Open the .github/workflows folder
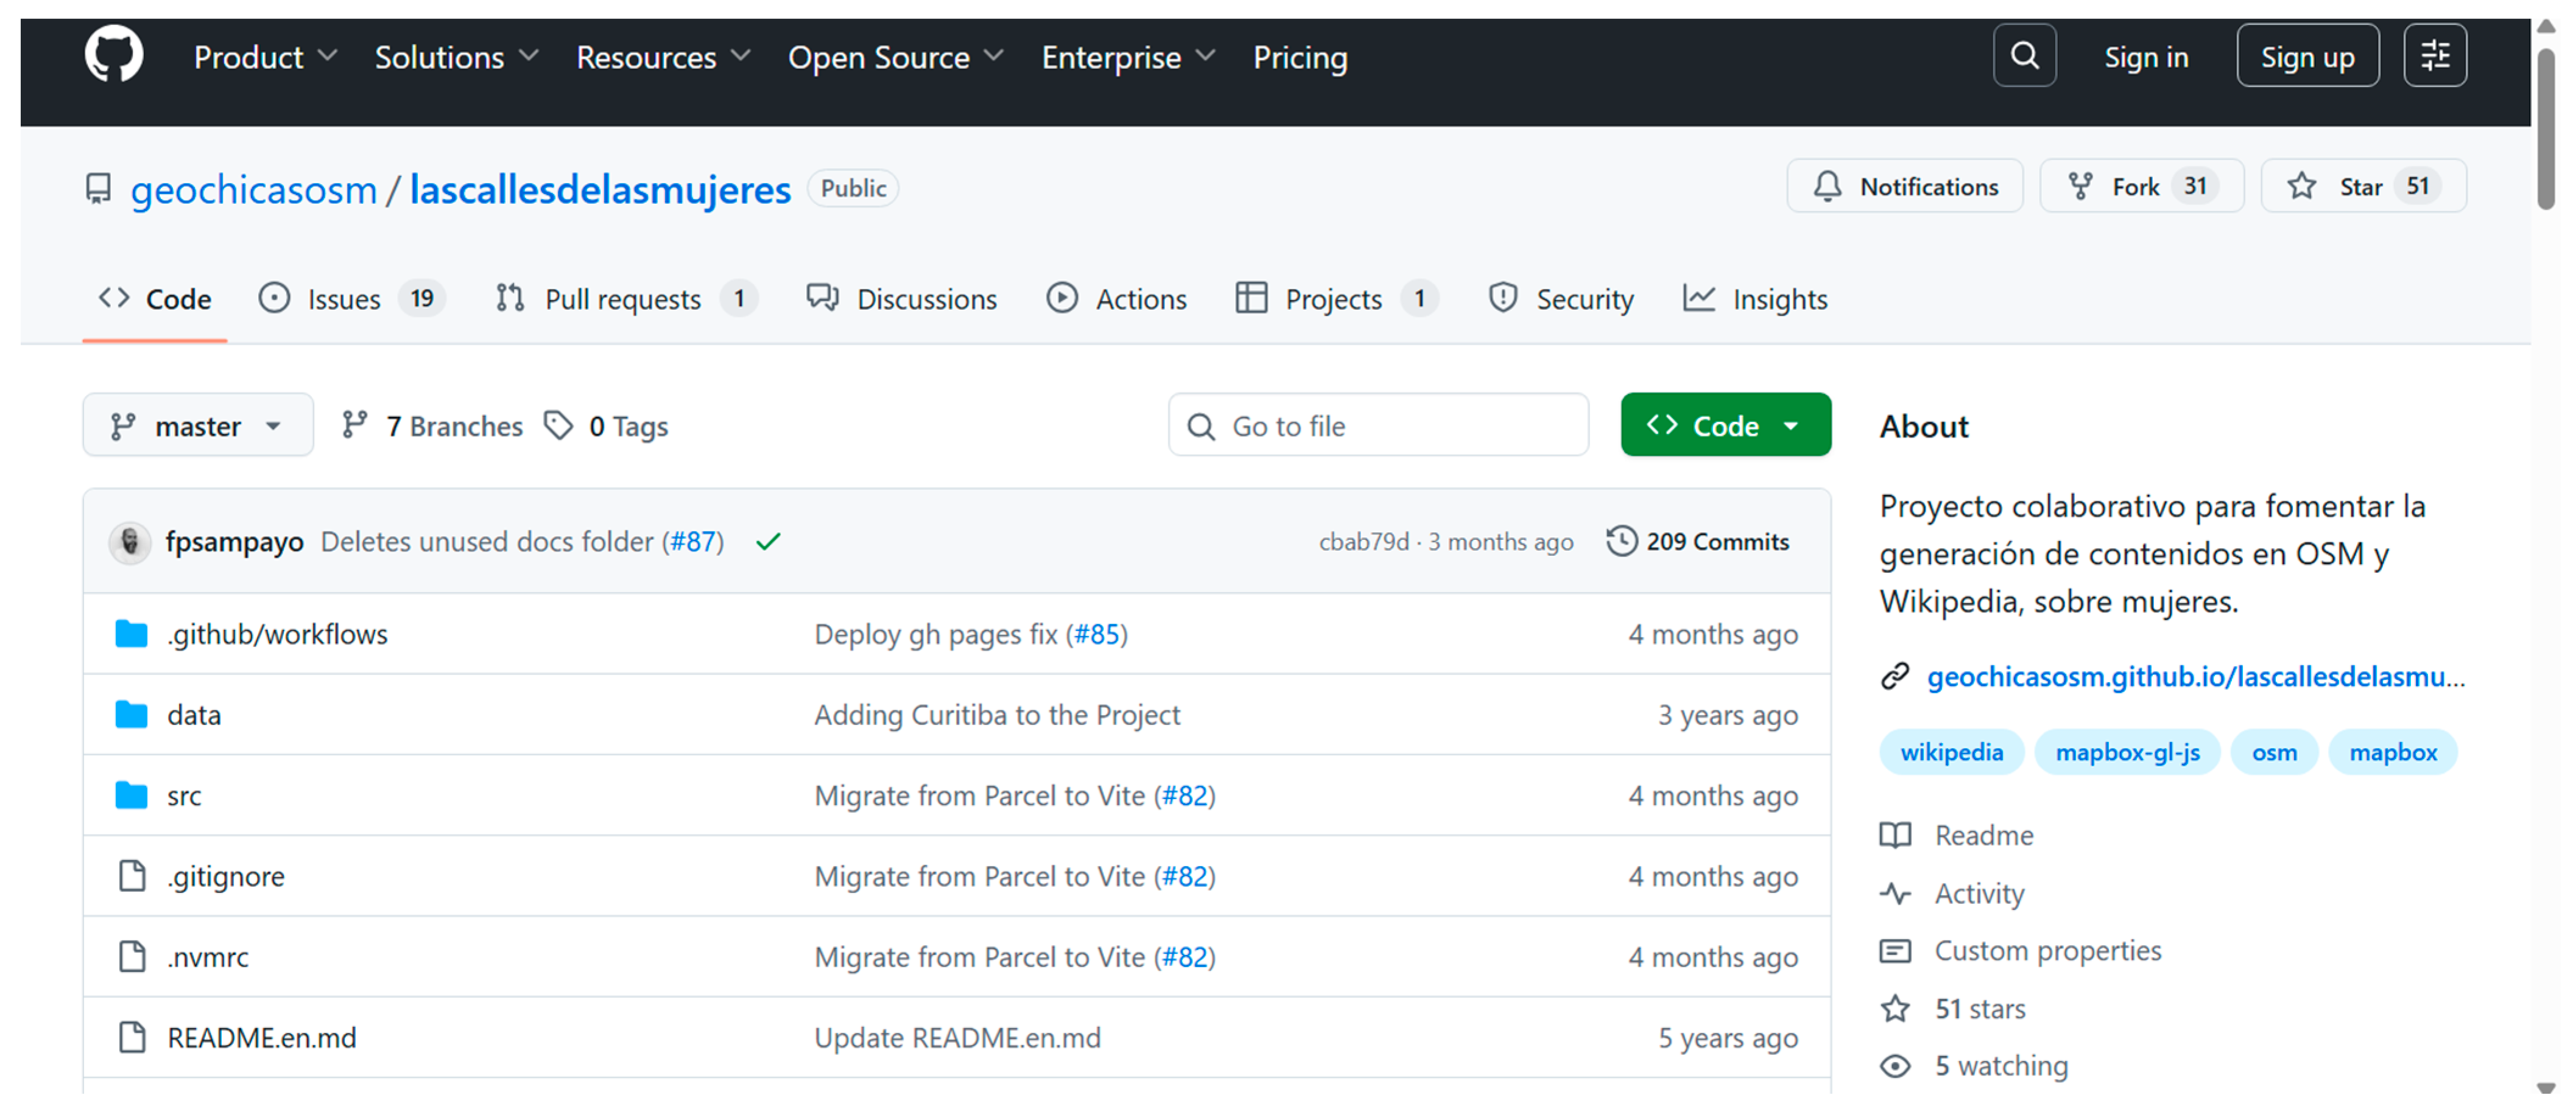Viewport: 2576px width, 1109px height. tap(277, 634)
